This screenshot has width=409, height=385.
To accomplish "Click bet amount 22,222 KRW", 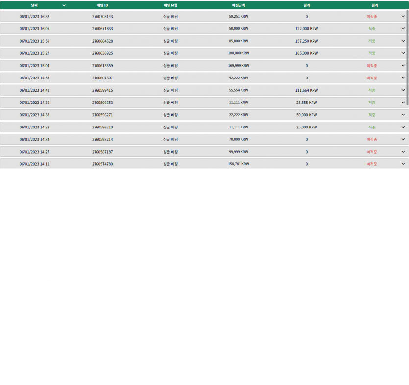I will (239, 114).
